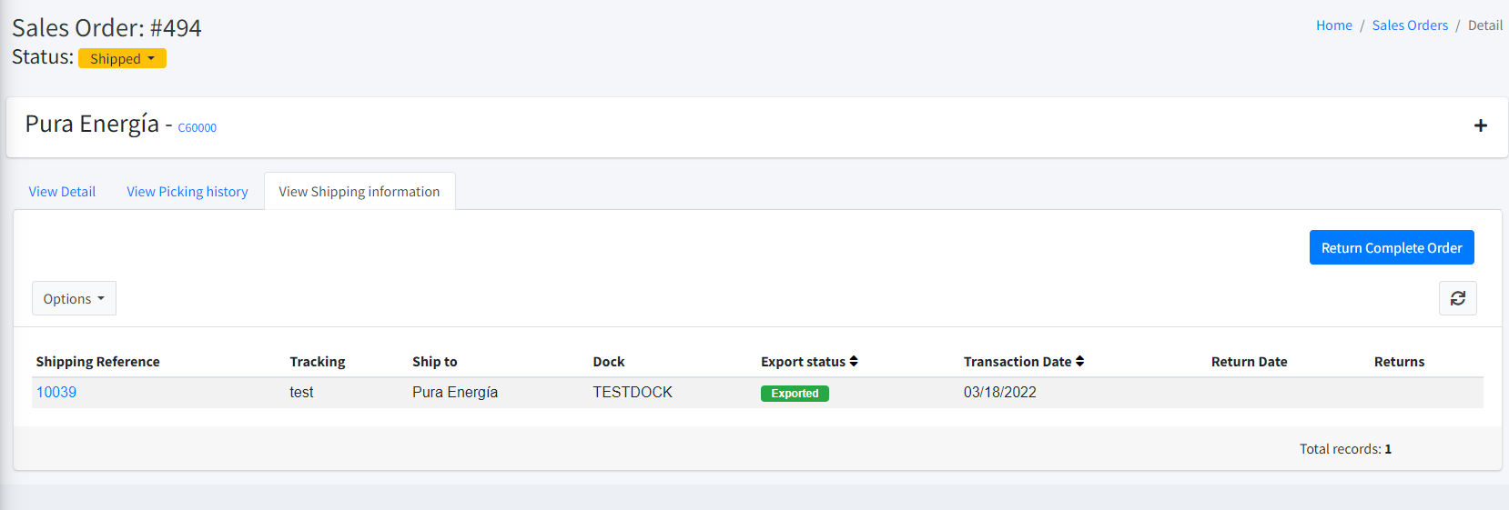The height and width of the screenshot is (510, 1509).
Task: Click the green Exported status badge
Action: [x=794, y=394]
